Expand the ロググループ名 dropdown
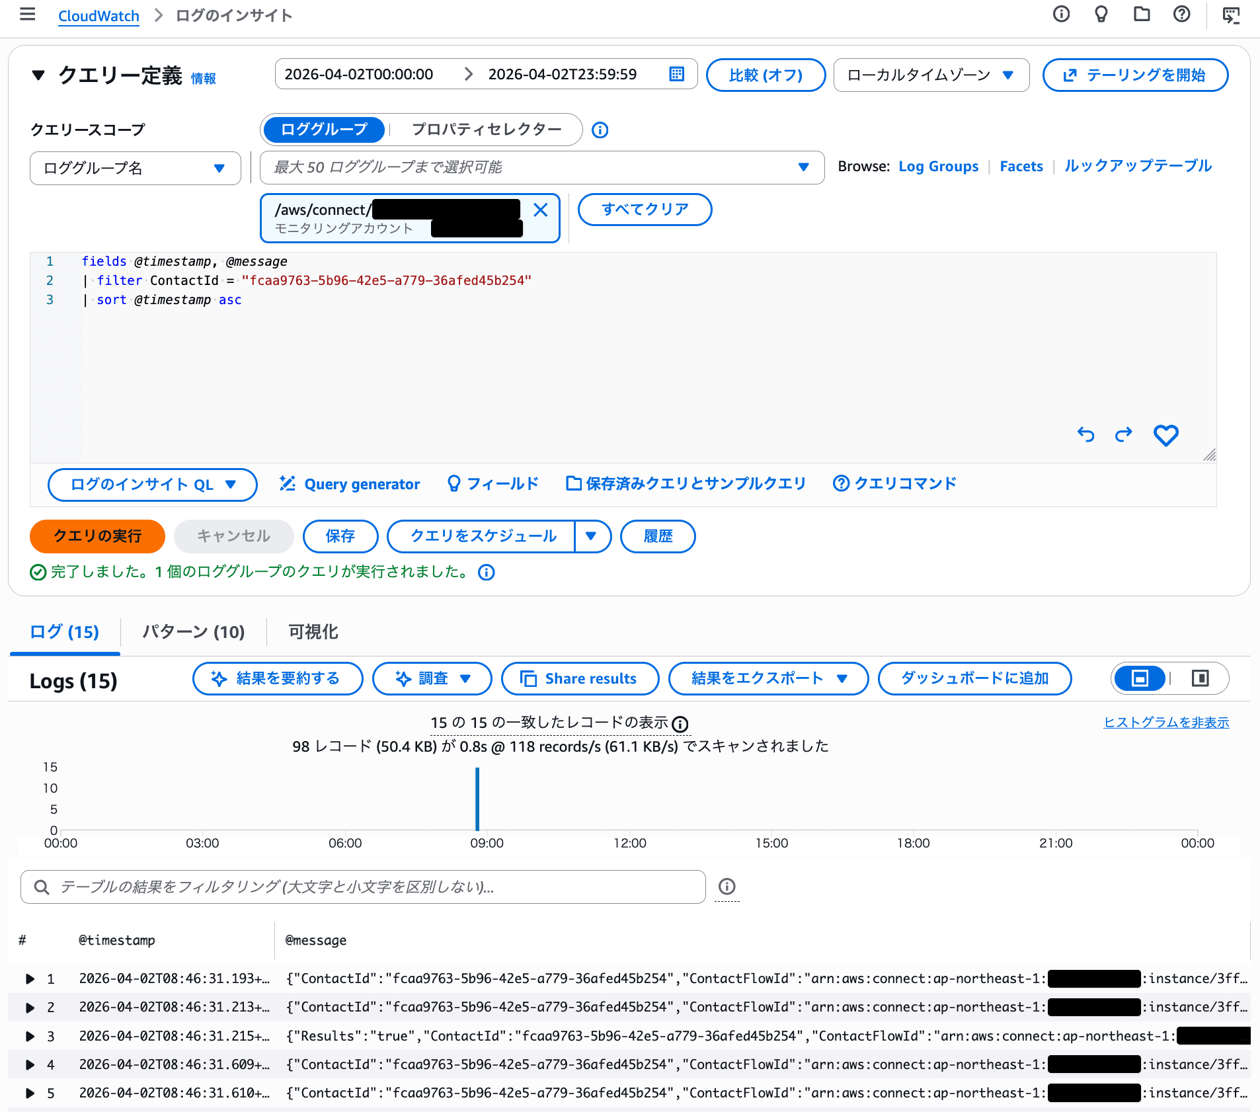Viewport: 1260px width, 1112px height. pos(134,168)
